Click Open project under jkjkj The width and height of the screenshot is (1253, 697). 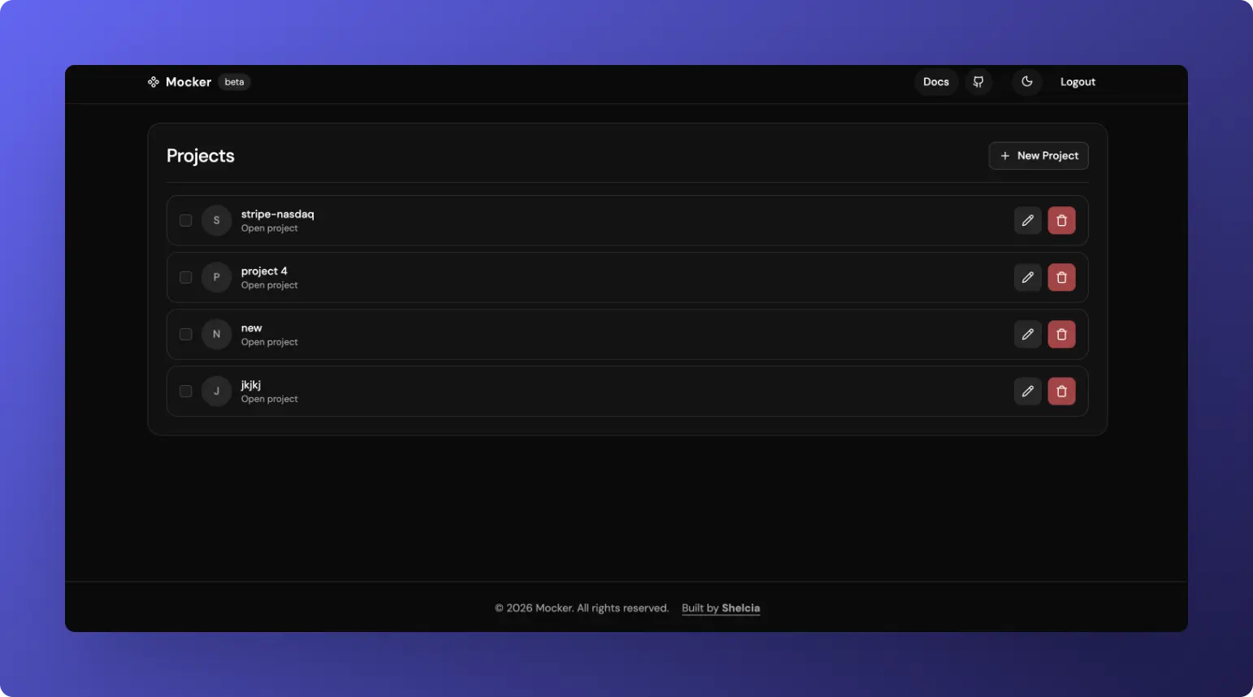pyautogui.click(x=269, y=399)
